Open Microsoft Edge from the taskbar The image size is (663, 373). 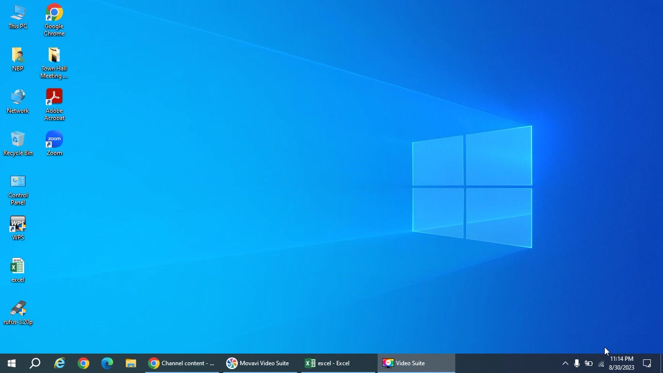(x=107, y=363)
